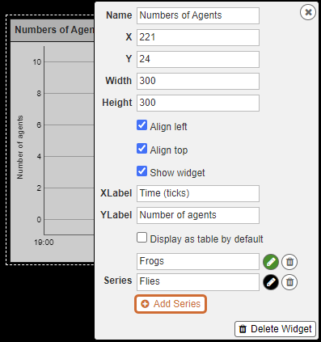Enable Display as table by default

tap(141, 238)
